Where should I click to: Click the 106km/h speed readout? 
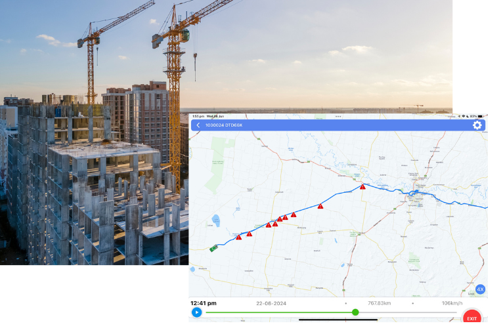click(x=452, y=303)
